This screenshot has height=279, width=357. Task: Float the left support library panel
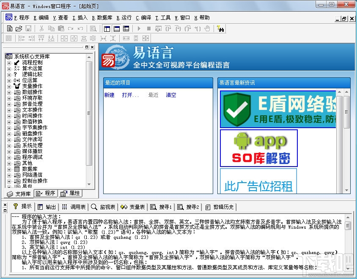[87, 47]
